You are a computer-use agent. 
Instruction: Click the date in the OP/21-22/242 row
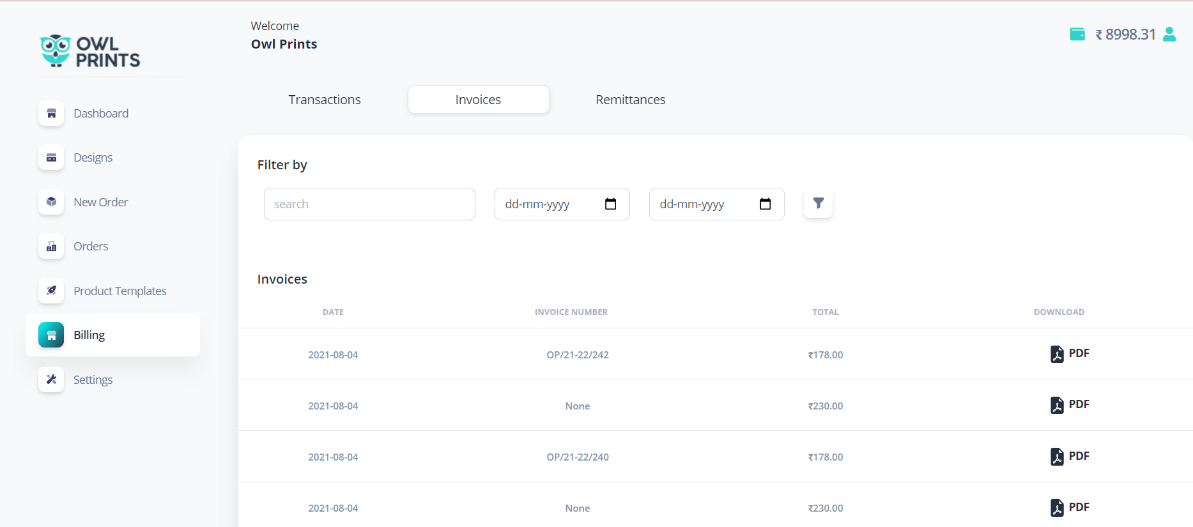[x=333, y=355]
